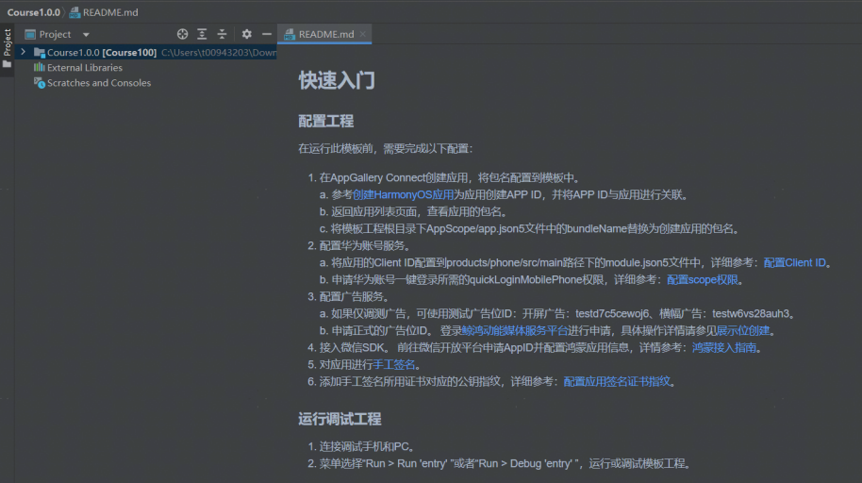Select Scratches and Consoles node

(x=98, y=83)
